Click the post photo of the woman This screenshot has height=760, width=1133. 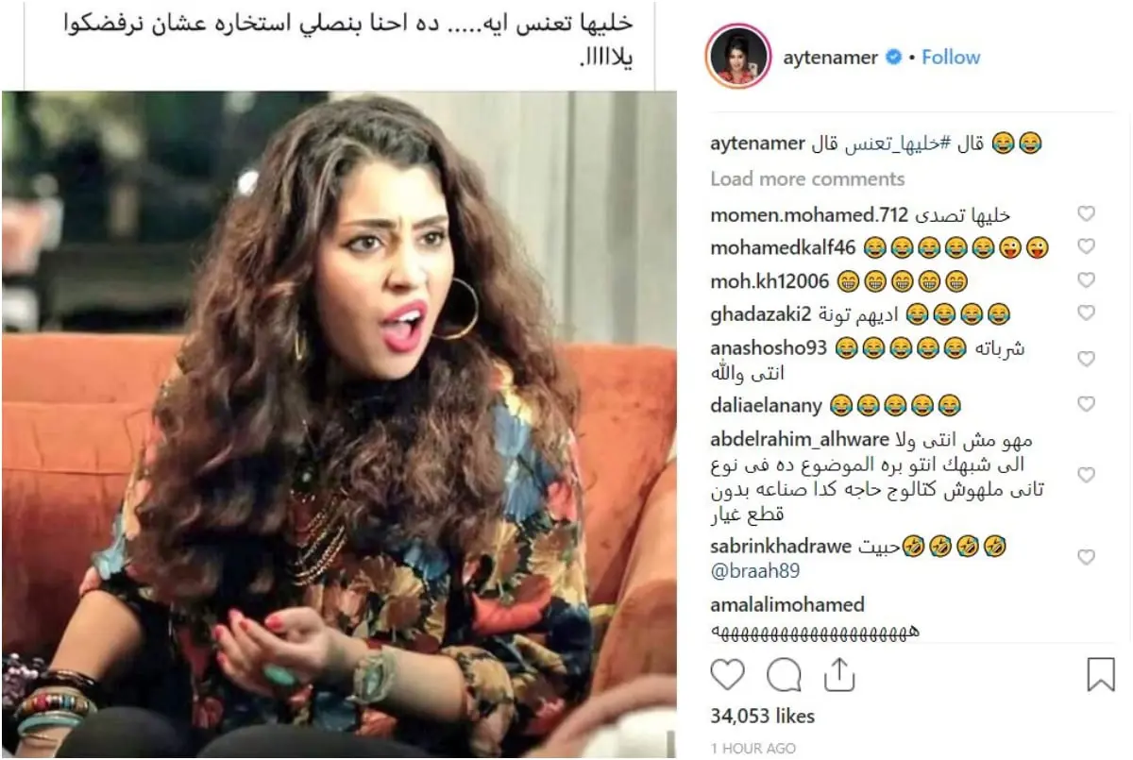pyautogui.click(x=339, y=424)
